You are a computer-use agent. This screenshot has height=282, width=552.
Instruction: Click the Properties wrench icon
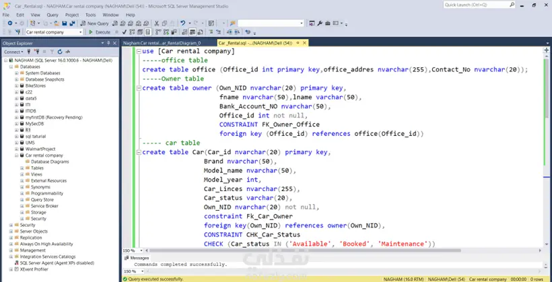click(320, 24)
